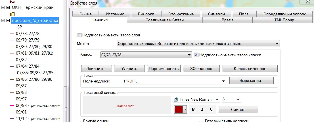The height and width of the screenshot is (122, 314).
Task: Switch to the Отображение tab
Action: pos(181,14)
